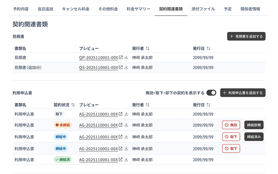278x174 pixels.
Task: Click the orange 未締結 status badge
Action: [63, 125]
